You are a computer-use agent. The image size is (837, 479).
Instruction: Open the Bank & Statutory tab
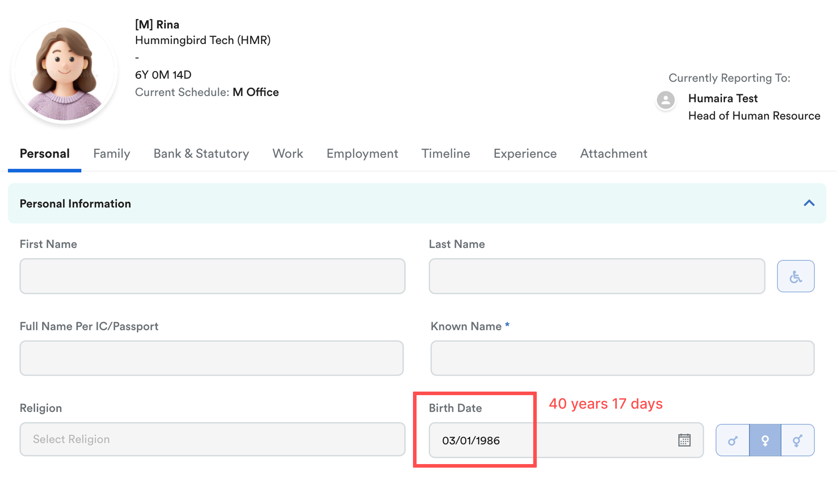click(201, 154)
